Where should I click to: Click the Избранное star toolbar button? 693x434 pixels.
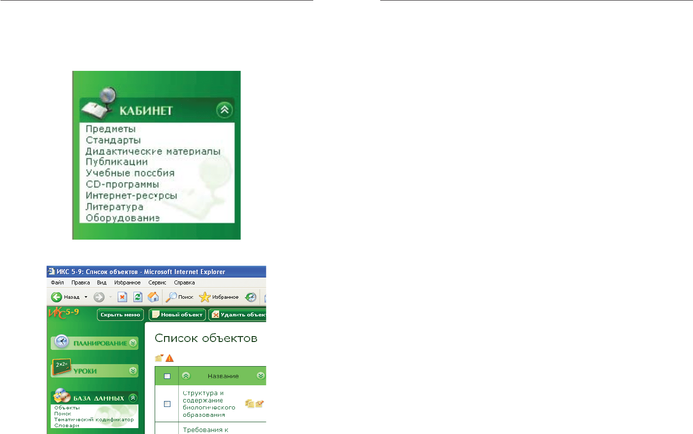[x=219, y=297]
